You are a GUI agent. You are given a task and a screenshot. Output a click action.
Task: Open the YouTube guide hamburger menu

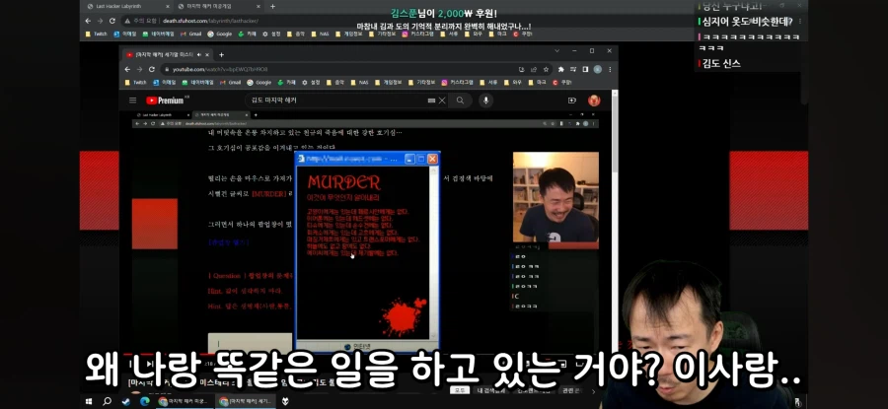click(x=132, y=101)
